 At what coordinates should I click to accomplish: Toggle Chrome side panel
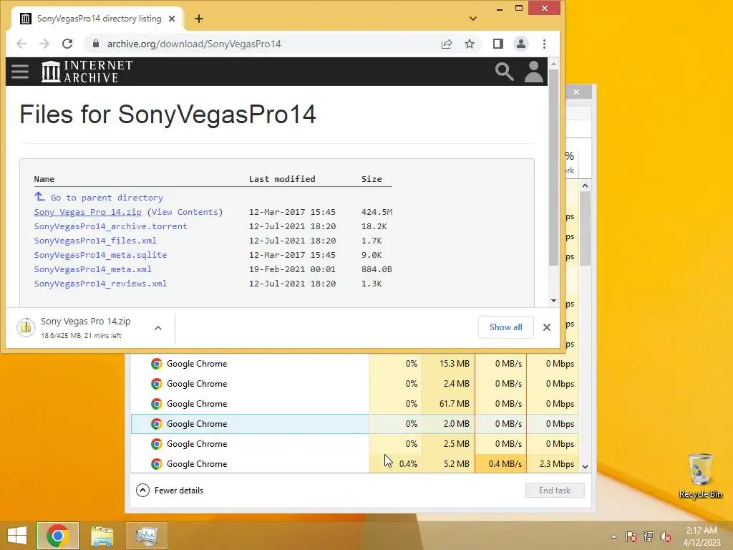coord(498,44)
